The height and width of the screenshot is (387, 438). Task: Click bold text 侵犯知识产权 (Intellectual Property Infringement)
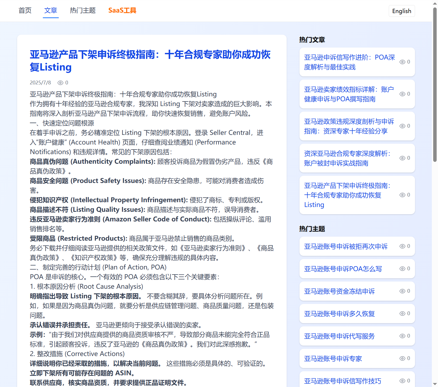click(109, 200)
